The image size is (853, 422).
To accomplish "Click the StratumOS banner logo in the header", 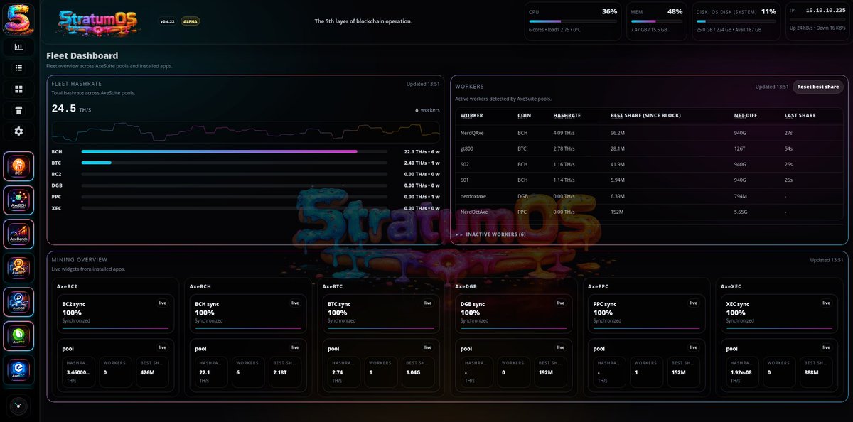I will [x=100, y=23].
